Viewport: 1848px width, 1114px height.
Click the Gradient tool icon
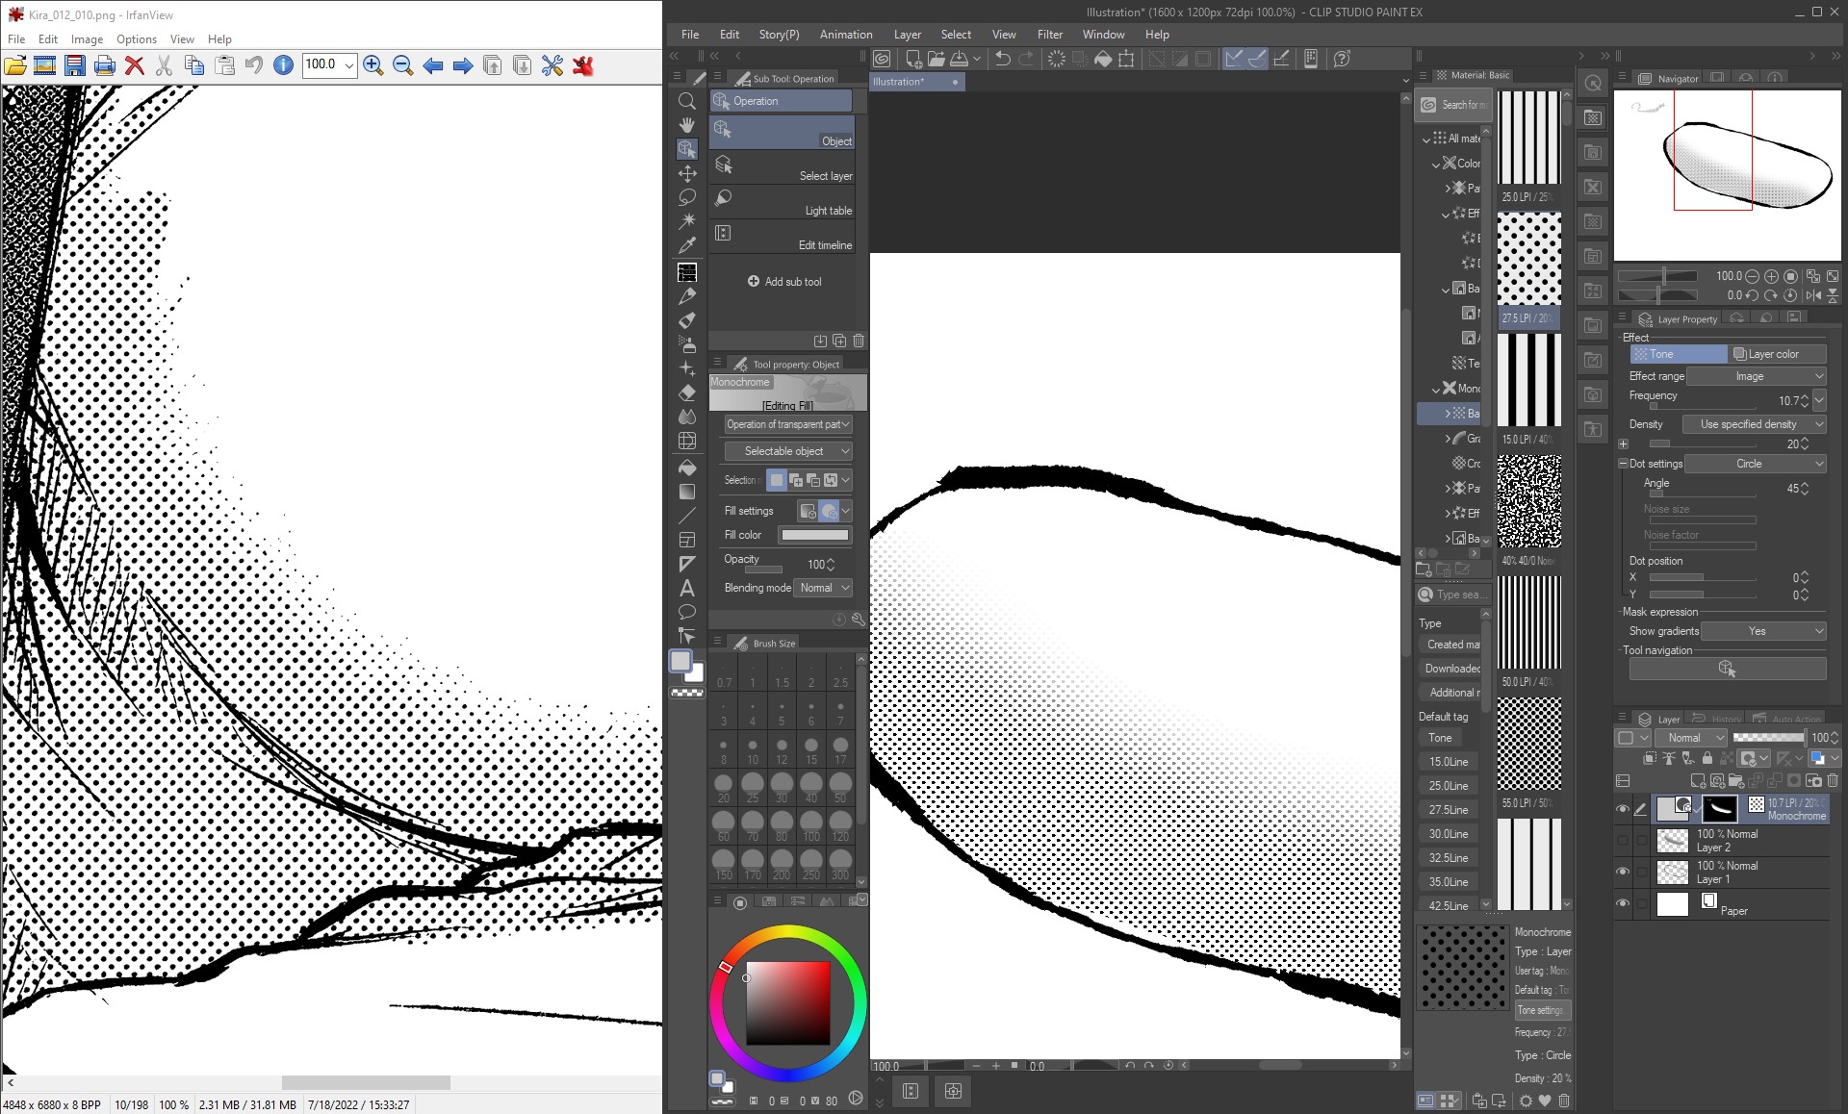click(687, 492)
